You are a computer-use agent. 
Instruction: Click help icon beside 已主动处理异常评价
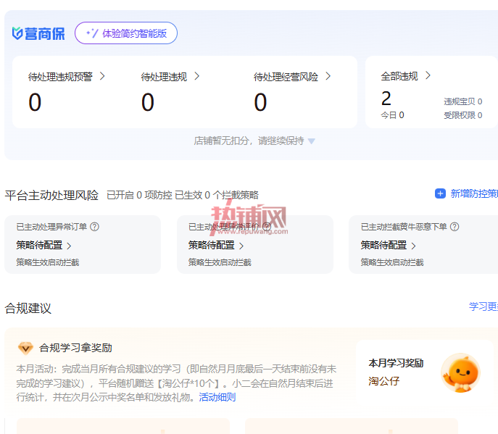tap(267, 227)
